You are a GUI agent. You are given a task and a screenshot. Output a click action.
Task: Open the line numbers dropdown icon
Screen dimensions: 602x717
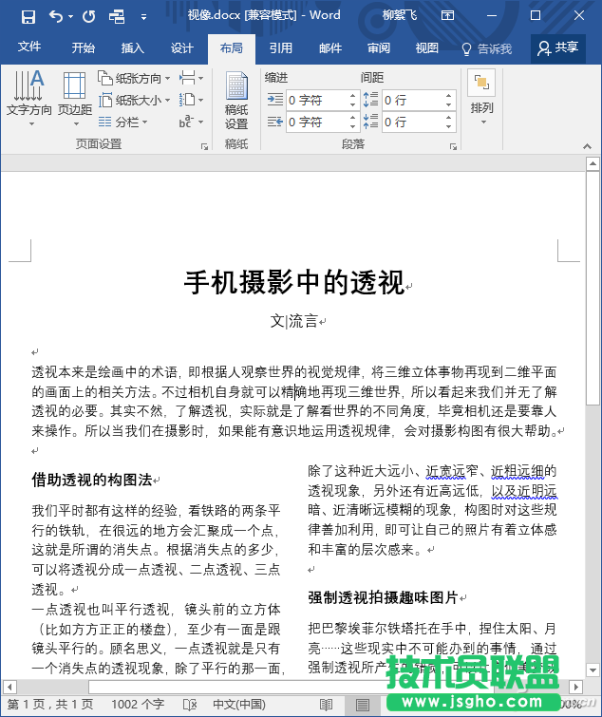click(x=191, y=100)
